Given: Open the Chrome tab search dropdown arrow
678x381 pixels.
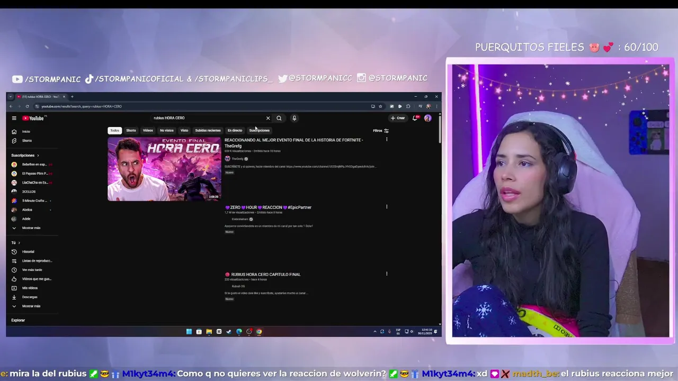Looking at the screenshot, I should [x=10, y=97].
